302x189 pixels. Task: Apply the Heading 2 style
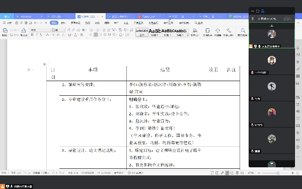(167, 32)
